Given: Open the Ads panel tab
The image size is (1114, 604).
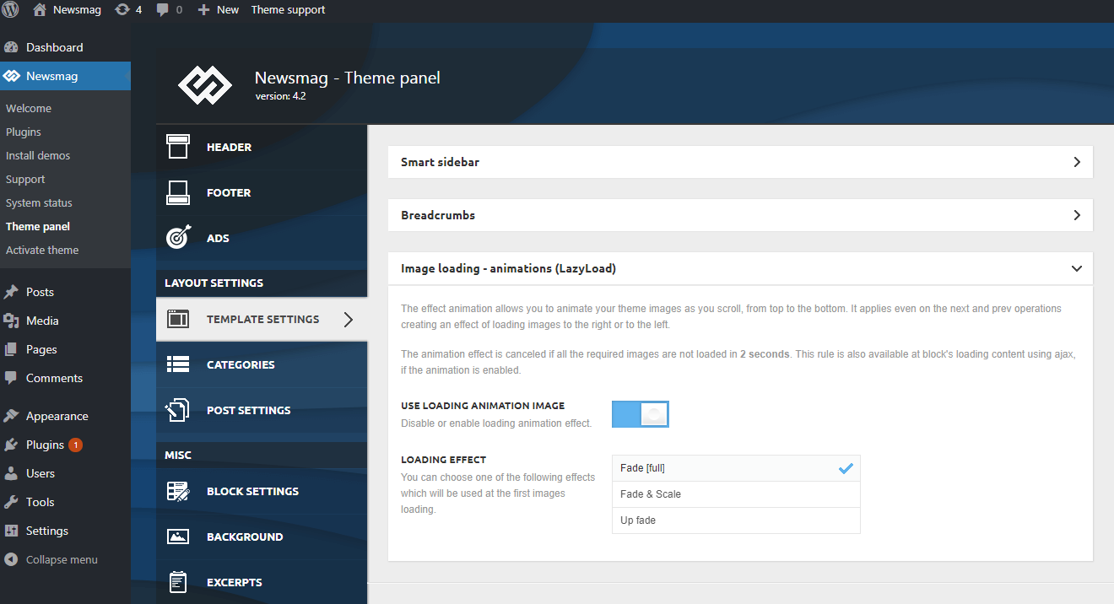Looking at the screenshot, I should point(262,238).
